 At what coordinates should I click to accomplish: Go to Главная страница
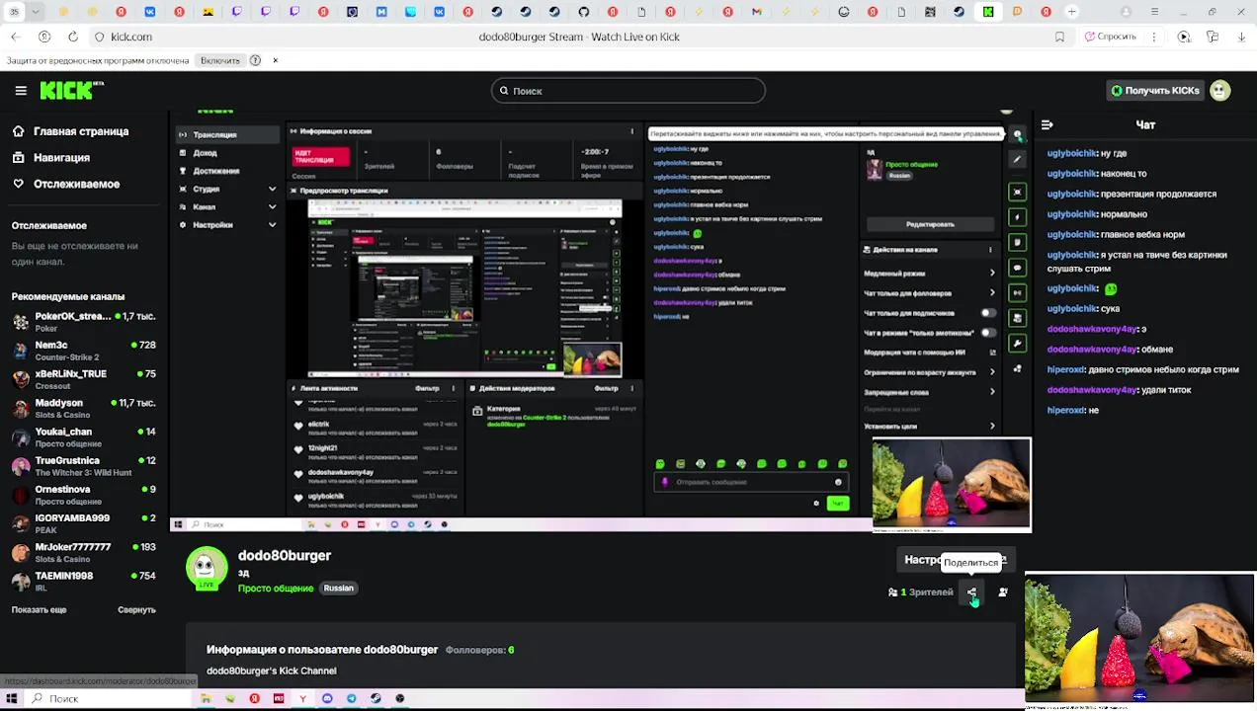(x=81, y=131)
